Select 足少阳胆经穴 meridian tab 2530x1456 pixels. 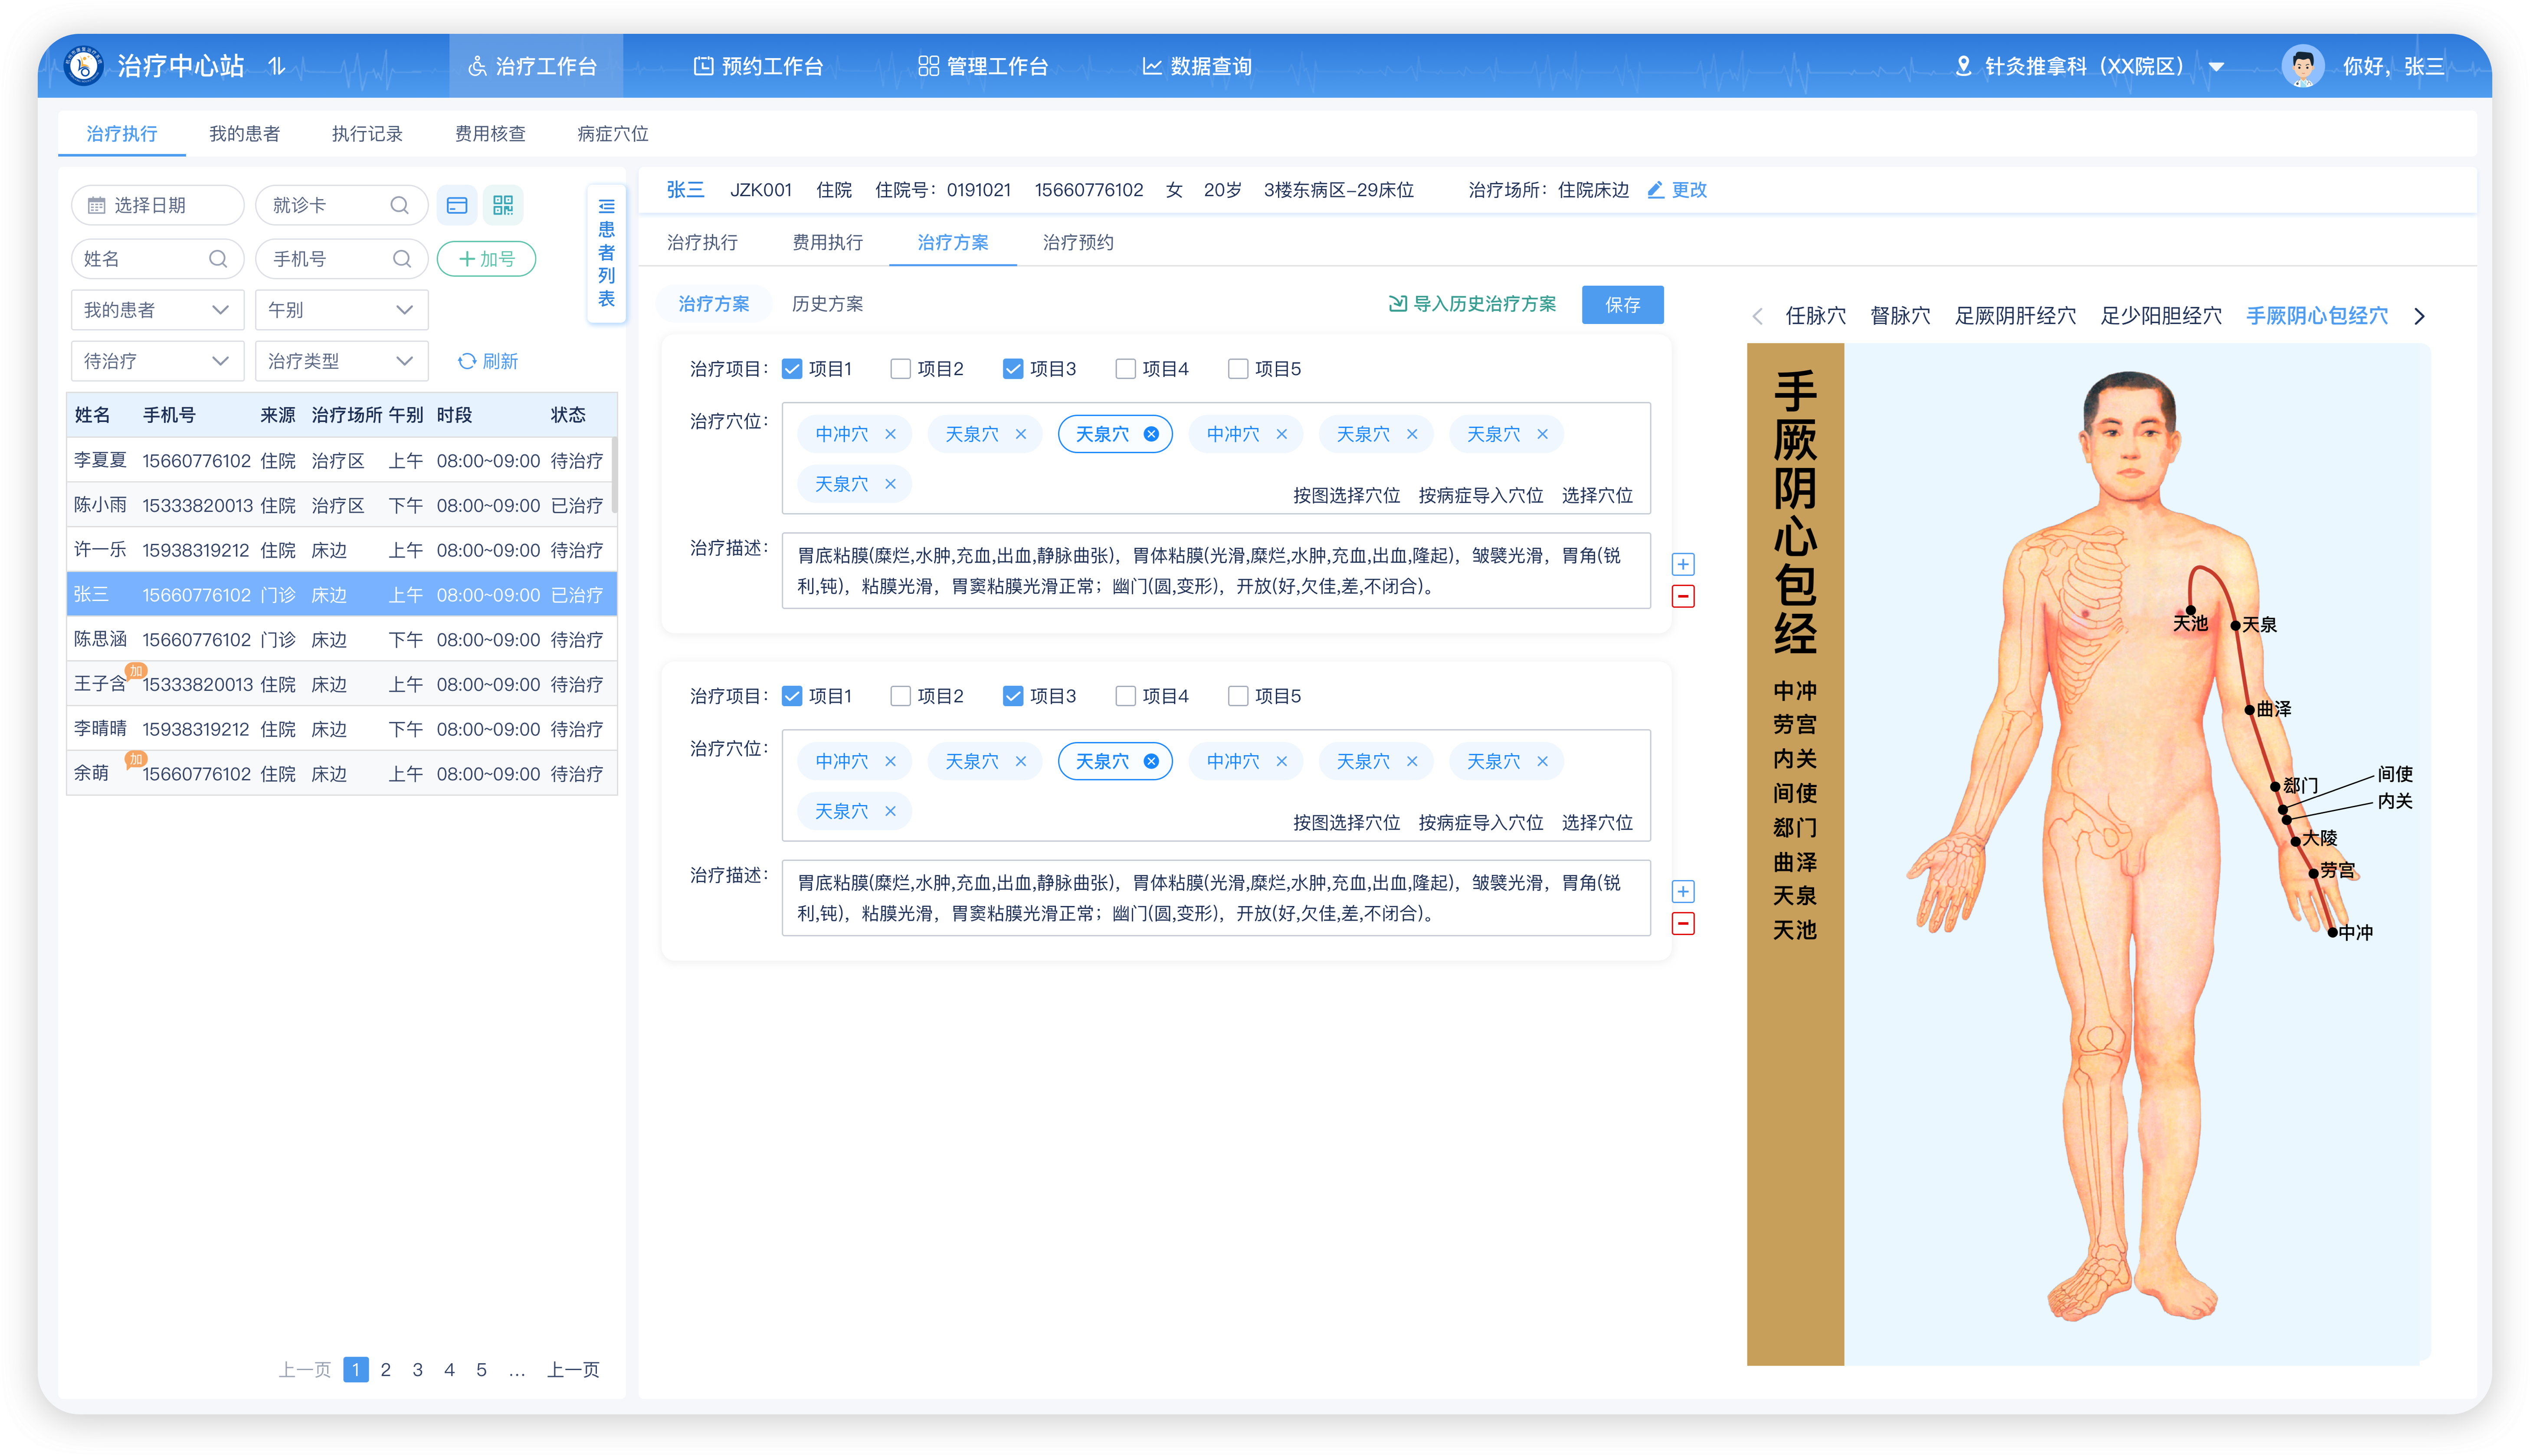click(2161, 316)
